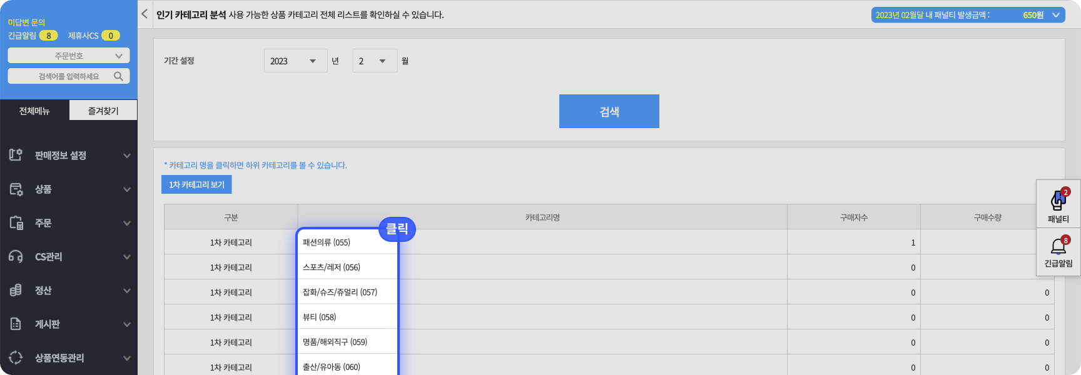The width and height of the screenshot is (1081, 375).
Task: Switch to the 즐겨찾기 tab
Action: pyautogui.click(x=103, y=111)
